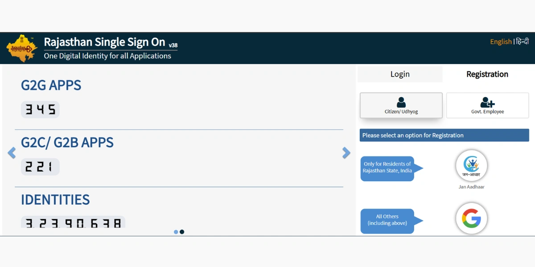Click 'One Digital Identity for all Applications' tagline
535x267 pixels.
pyautogui.click(x=107, y=56)
